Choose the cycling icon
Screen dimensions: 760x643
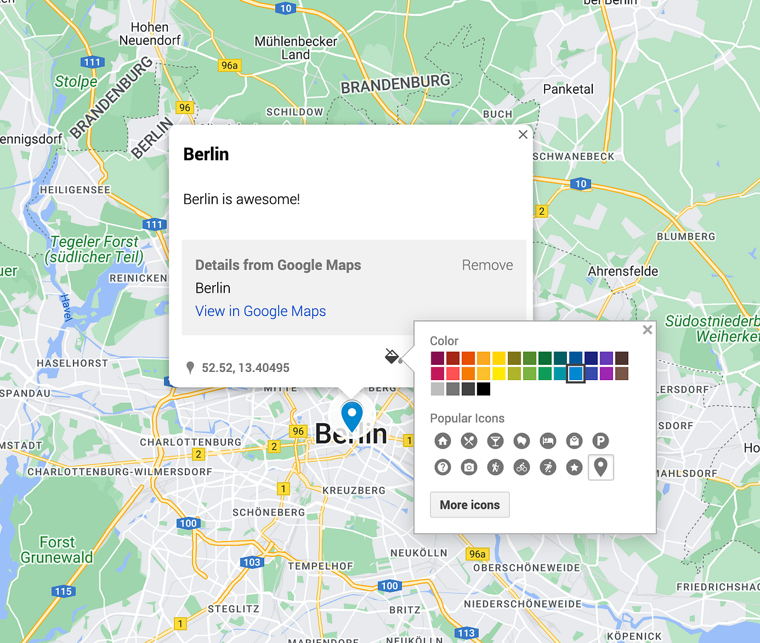[x=522, y=468]
